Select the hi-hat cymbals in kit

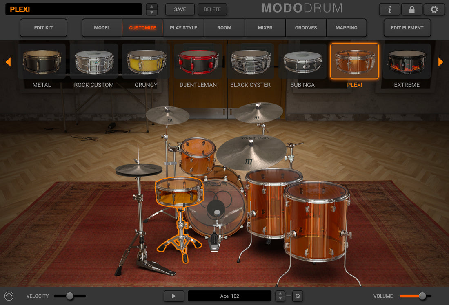pos(139,170)
